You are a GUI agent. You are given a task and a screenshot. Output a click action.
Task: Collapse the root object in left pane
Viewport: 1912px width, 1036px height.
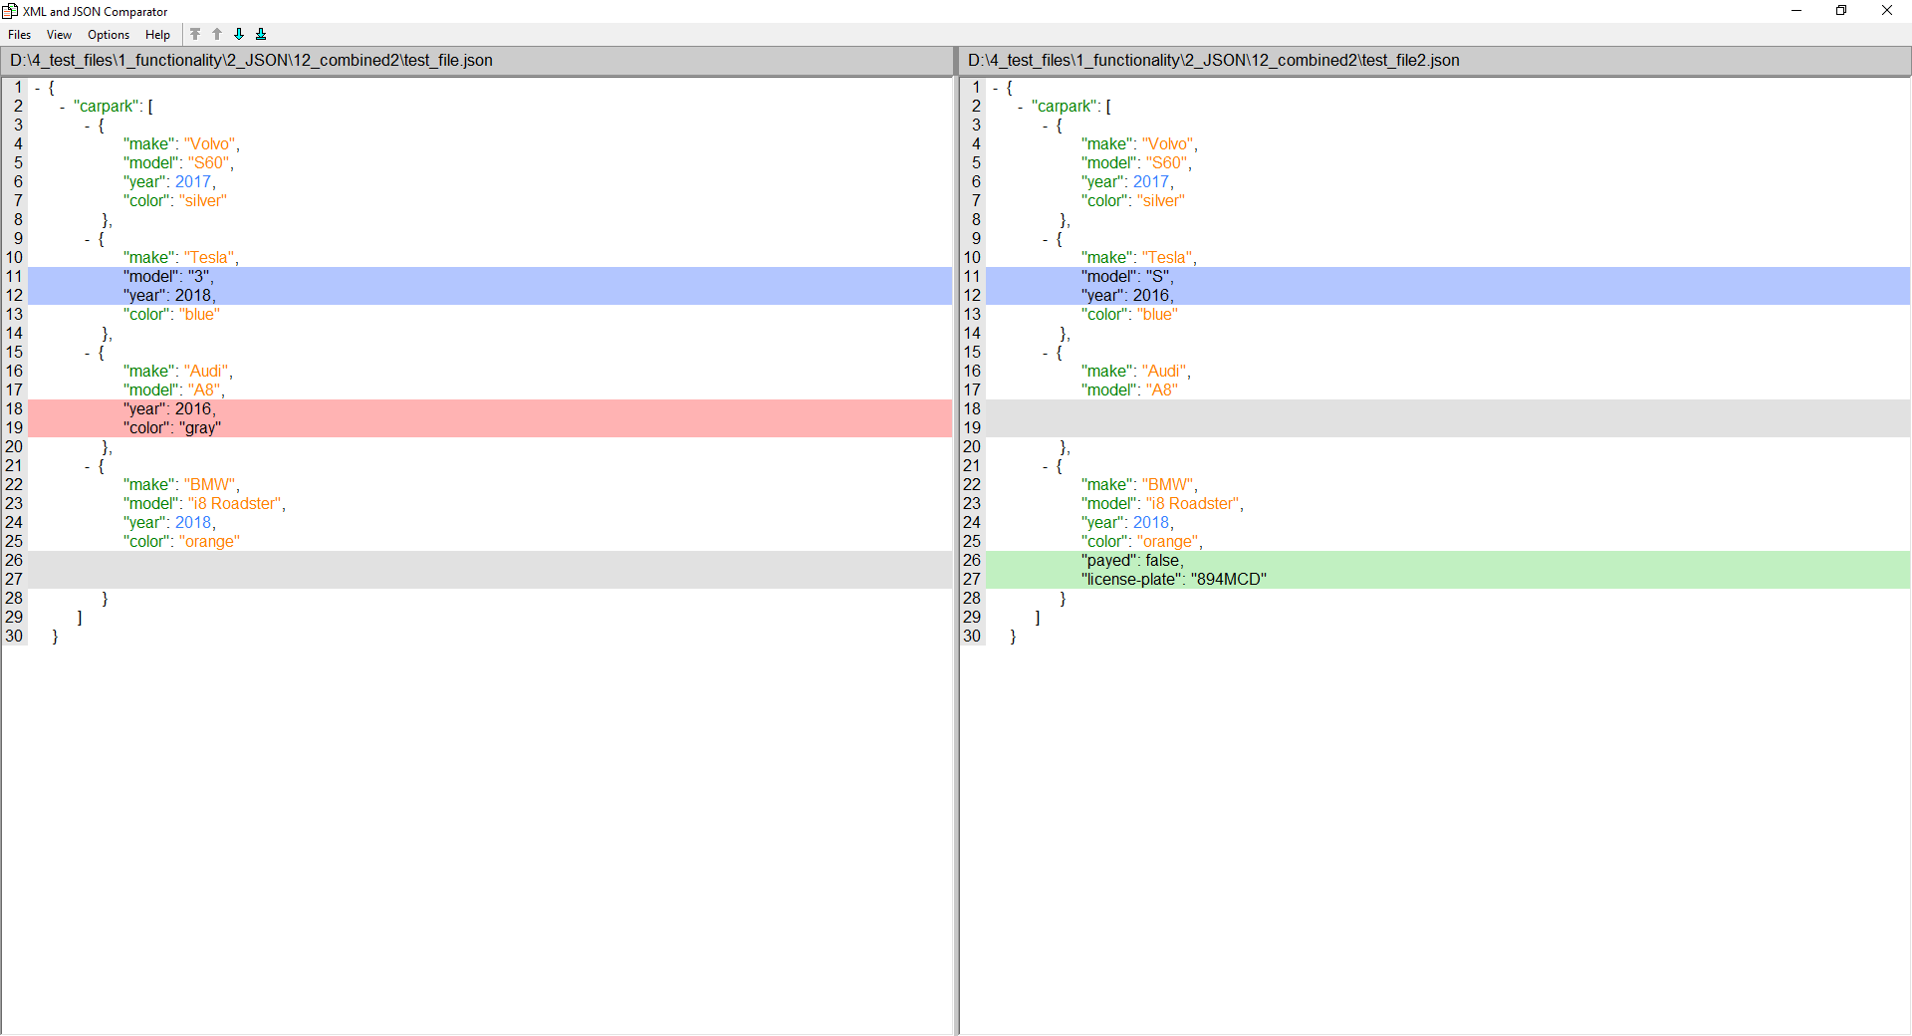tap(38, 88)
